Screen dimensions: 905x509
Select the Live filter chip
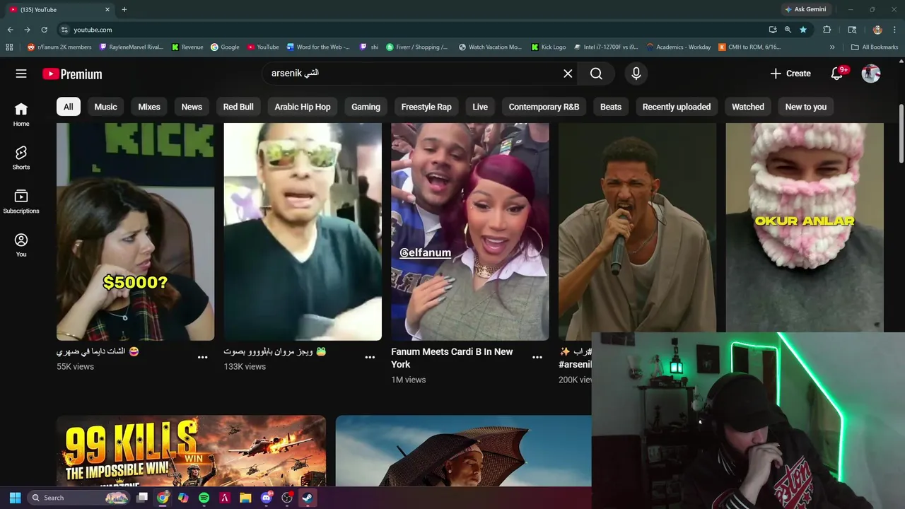click(480, 107)
